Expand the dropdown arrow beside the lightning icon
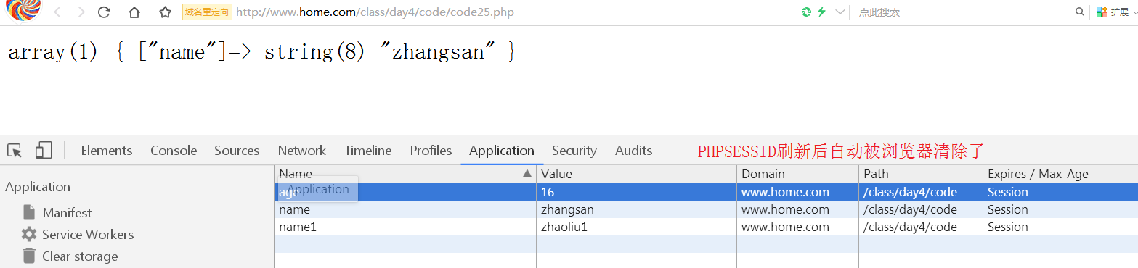 point(840,12)
